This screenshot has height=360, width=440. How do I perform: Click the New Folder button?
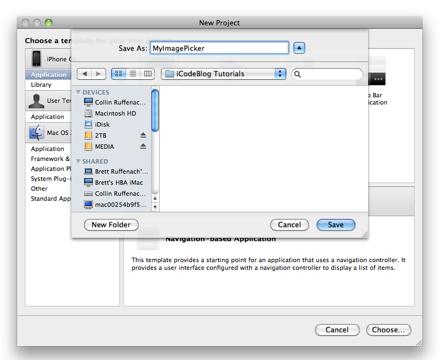pyautogui.click(x=111, y=225)
